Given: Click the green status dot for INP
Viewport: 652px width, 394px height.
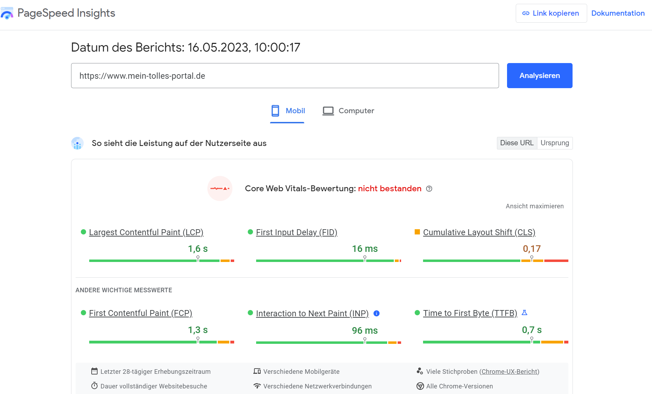Looking at the screenshot, I should click(250, 313).
